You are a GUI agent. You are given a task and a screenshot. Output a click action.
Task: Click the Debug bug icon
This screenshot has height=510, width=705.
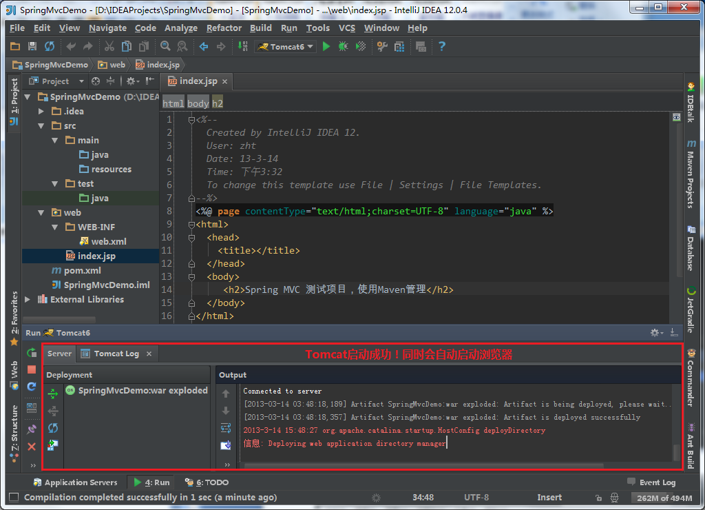(x=343, y=46)
